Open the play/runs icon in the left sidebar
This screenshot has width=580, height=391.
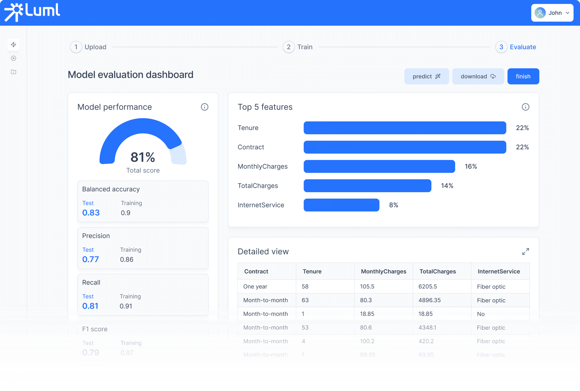(x=13, y=58)
